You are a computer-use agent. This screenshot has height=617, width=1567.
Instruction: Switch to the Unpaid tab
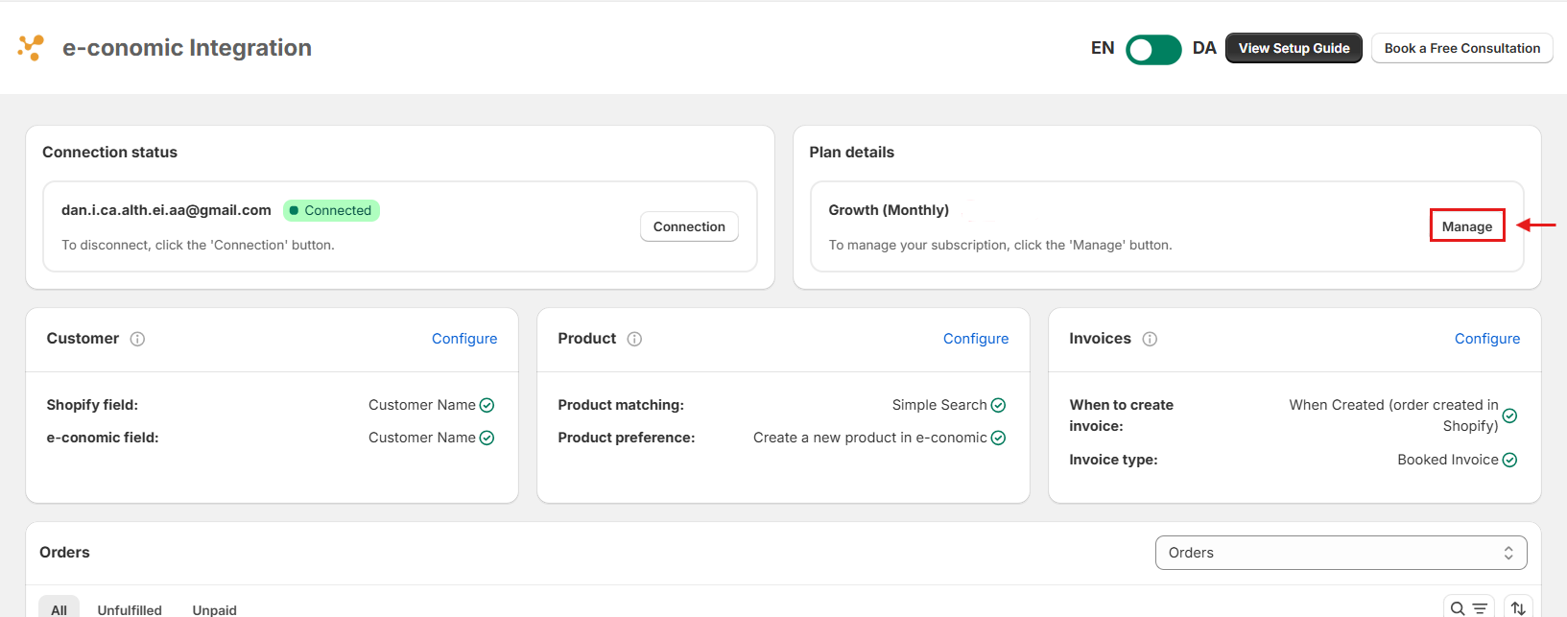point(215,609)
